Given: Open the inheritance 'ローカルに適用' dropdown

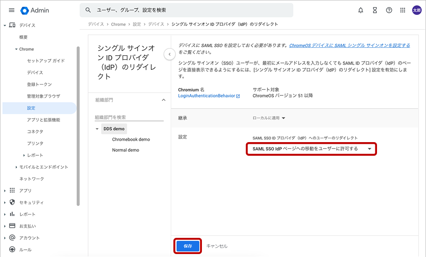Looking at the screenshot, I should (269, 118).
